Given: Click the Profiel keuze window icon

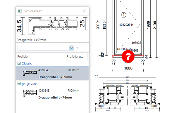Looking at the screenshot, I should (20, 11).
